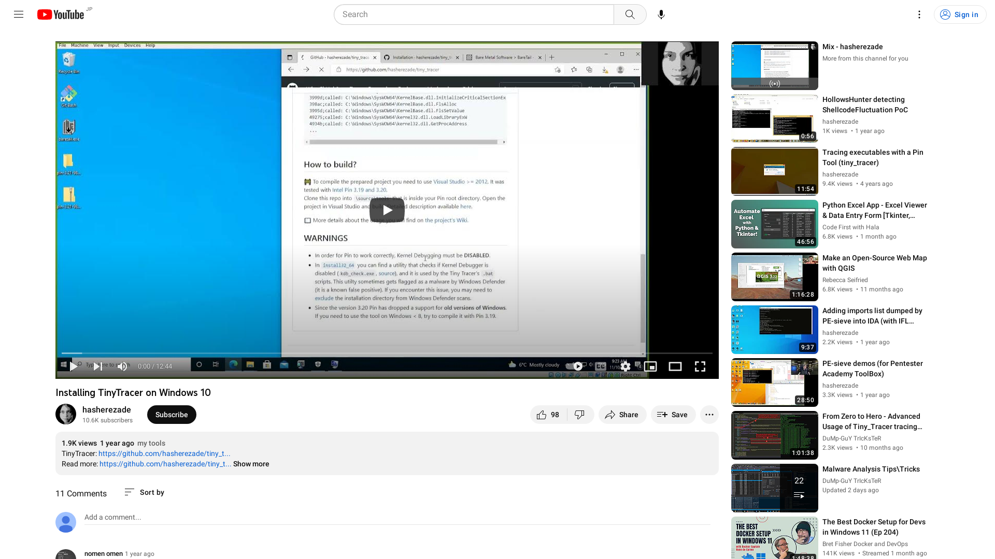Image resolution: width=995 pixels, height=559 pixels.
Task: Share this video
Action: pos(622,415)
